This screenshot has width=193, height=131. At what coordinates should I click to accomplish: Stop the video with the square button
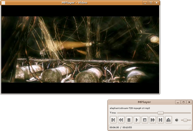[x=145, y=120]
